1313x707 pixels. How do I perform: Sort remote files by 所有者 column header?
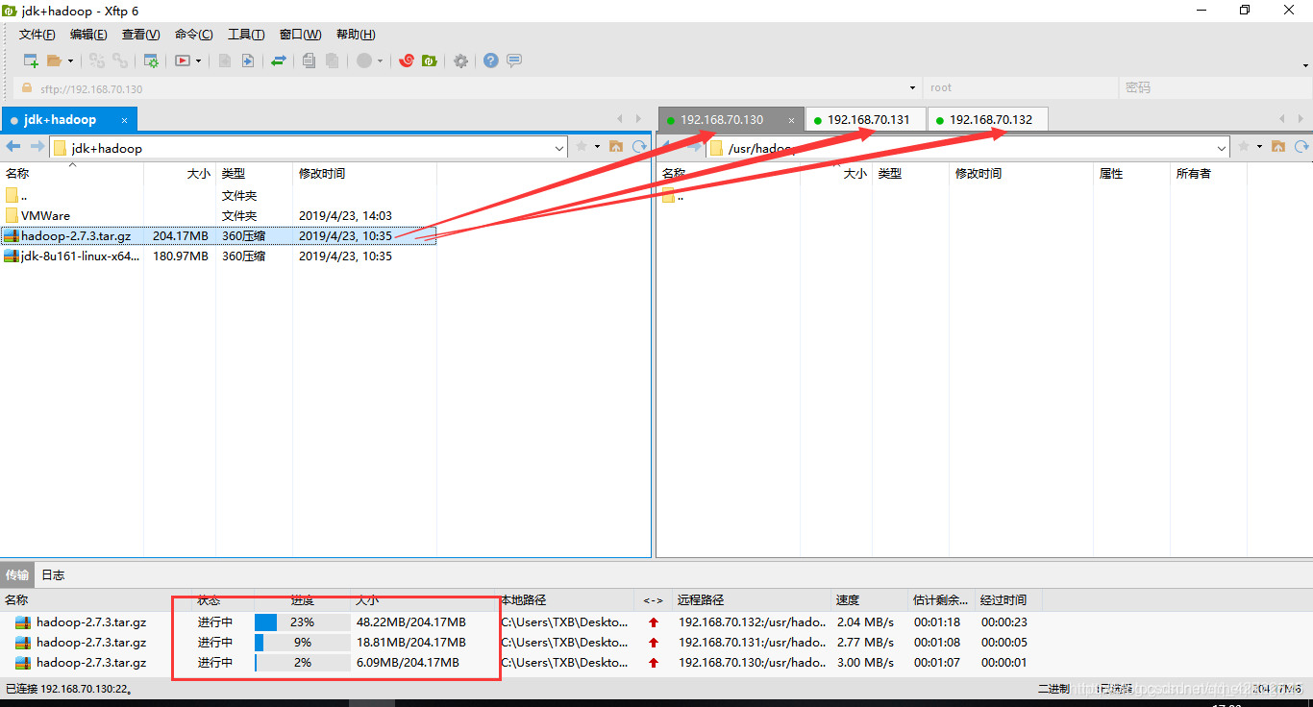(1208, 174)
